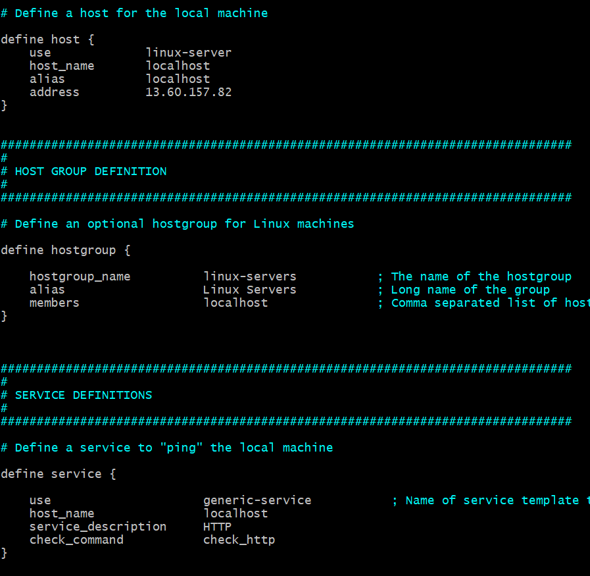
Task: Click the HTTP service description value
Action: pos(217,527)
